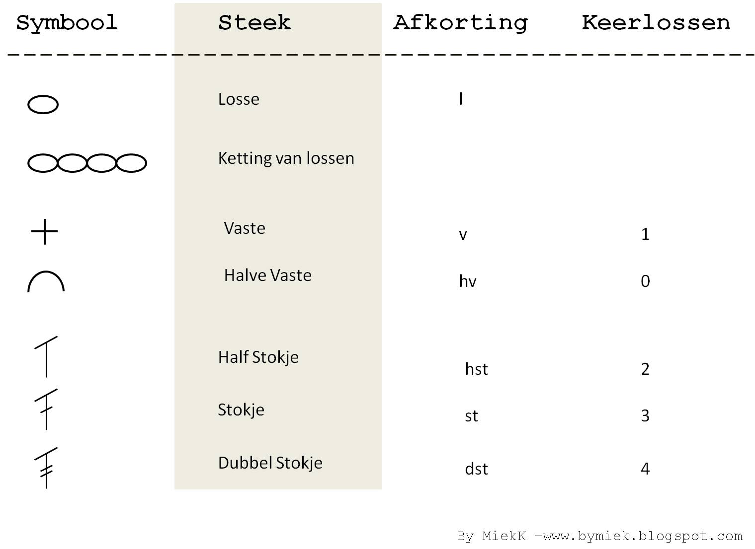This screenshot has height=549, width=755.
Task: Click turning chain number 4
Action: pyautogui.click(x=645, y=469)
